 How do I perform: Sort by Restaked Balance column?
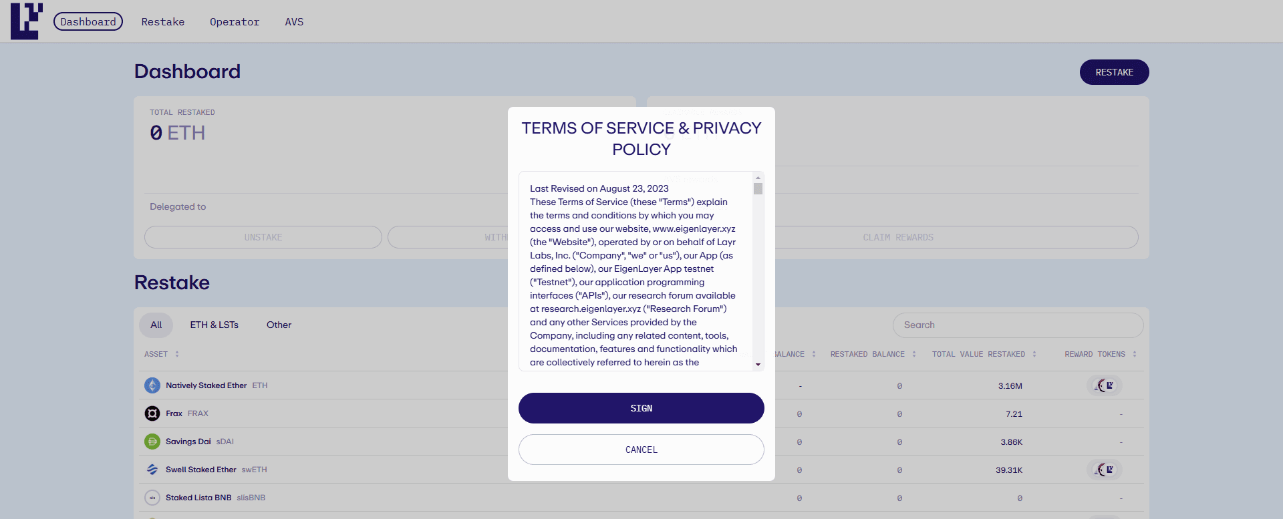(x=914, y=354)
